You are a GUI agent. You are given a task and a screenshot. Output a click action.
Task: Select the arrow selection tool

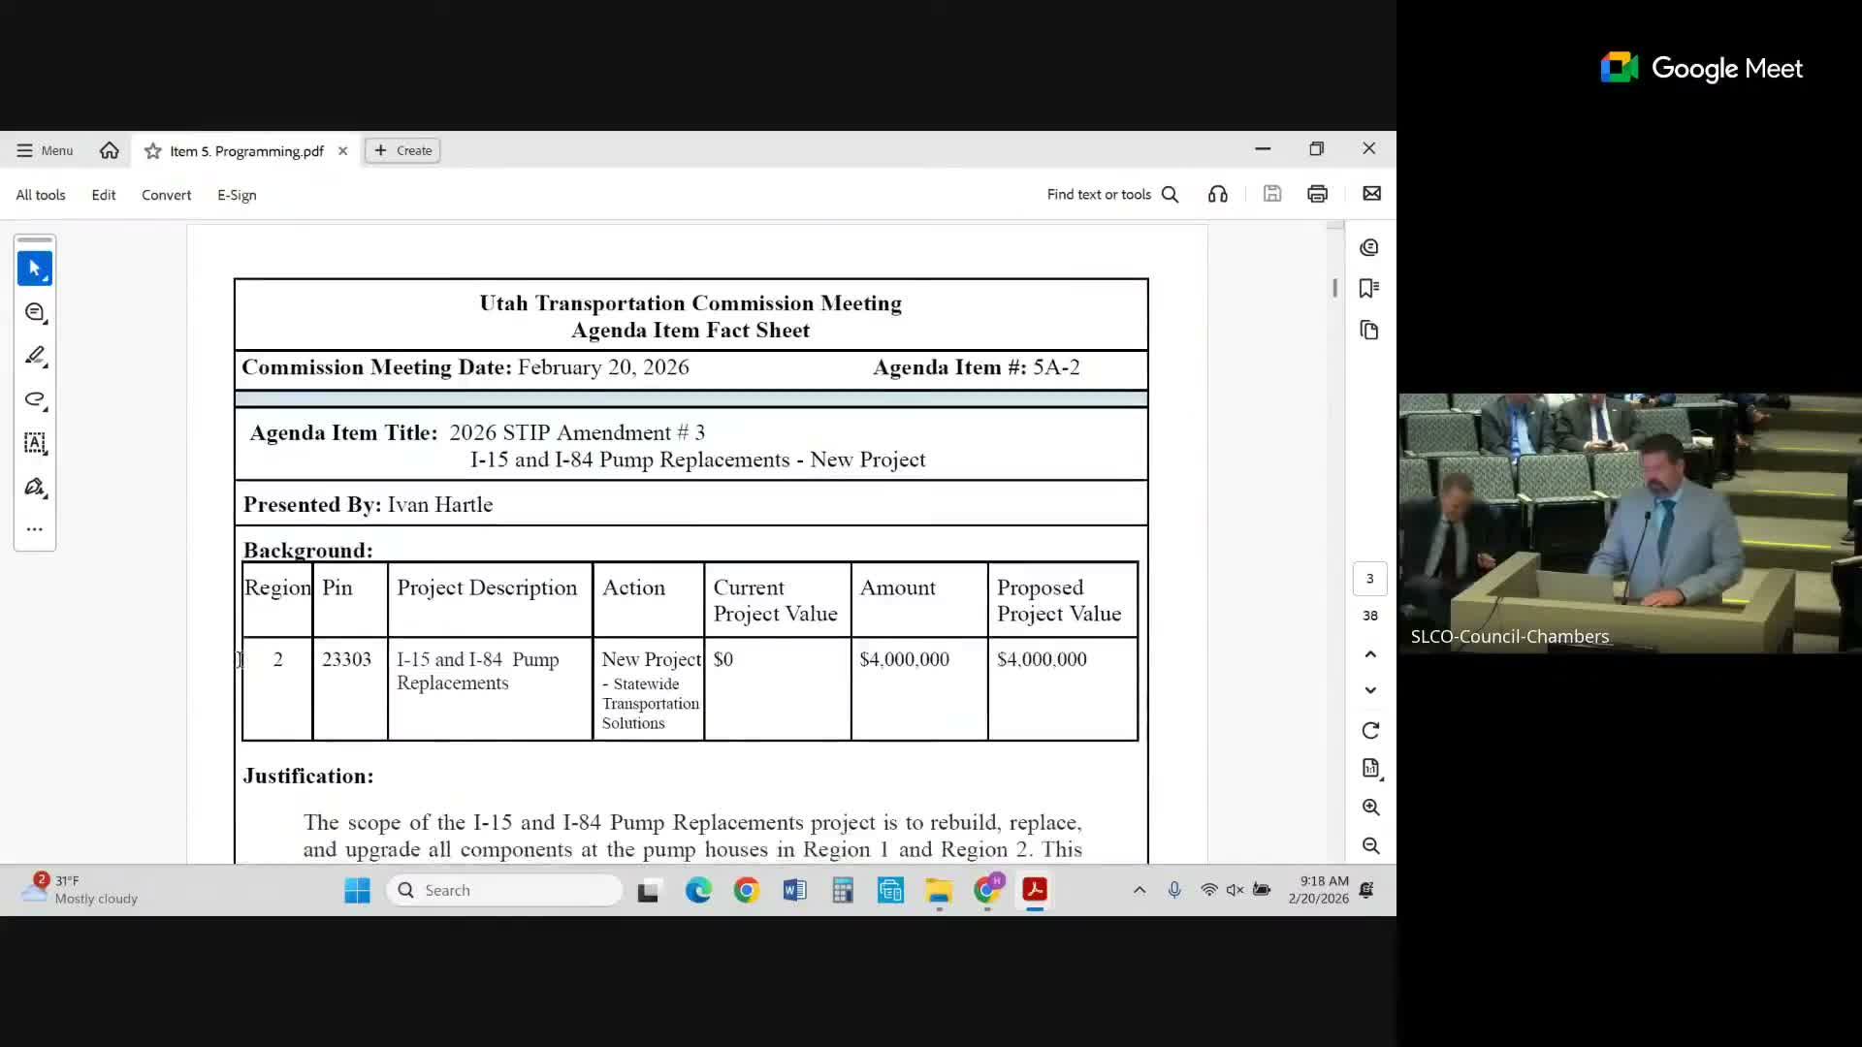coord(35,269)
